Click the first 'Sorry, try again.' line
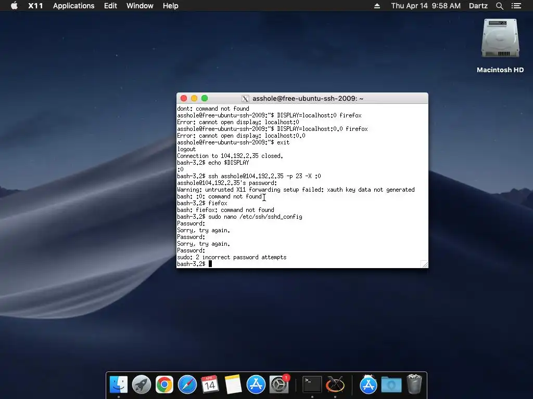This screenshot has height=399, width=533. tap(204, 230)
